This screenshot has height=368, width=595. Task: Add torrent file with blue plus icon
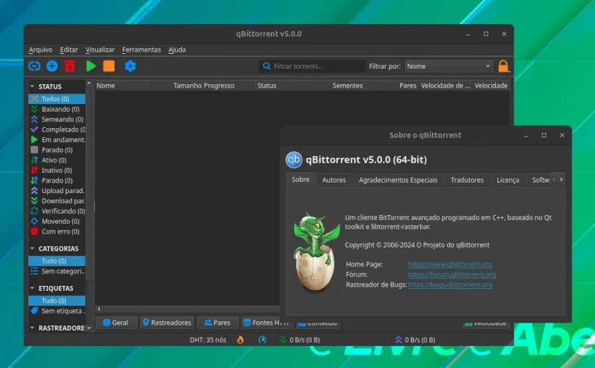click(x=52, y=66)
